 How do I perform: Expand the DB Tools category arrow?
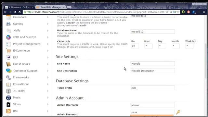pos(48,91)
